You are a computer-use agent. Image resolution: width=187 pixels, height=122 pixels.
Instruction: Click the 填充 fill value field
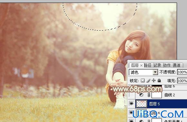(x=182, y=81)
